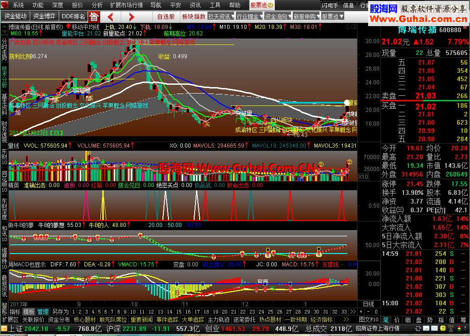
Task: Open the 重要新闻 tab
Action: [141, 320]
